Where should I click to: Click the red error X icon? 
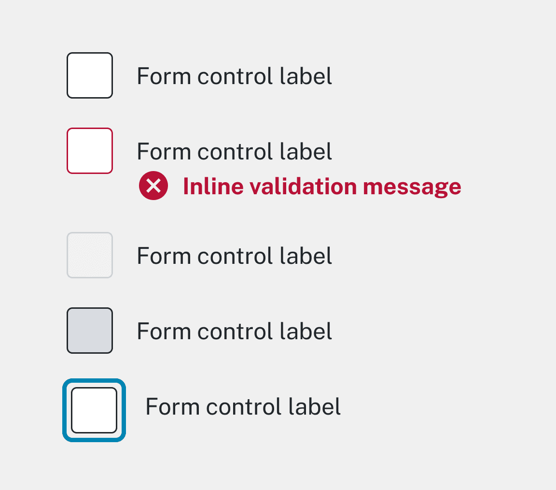point(153,186)
